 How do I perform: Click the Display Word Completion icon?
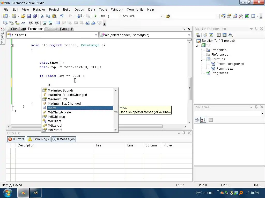[x=23, y=23]
